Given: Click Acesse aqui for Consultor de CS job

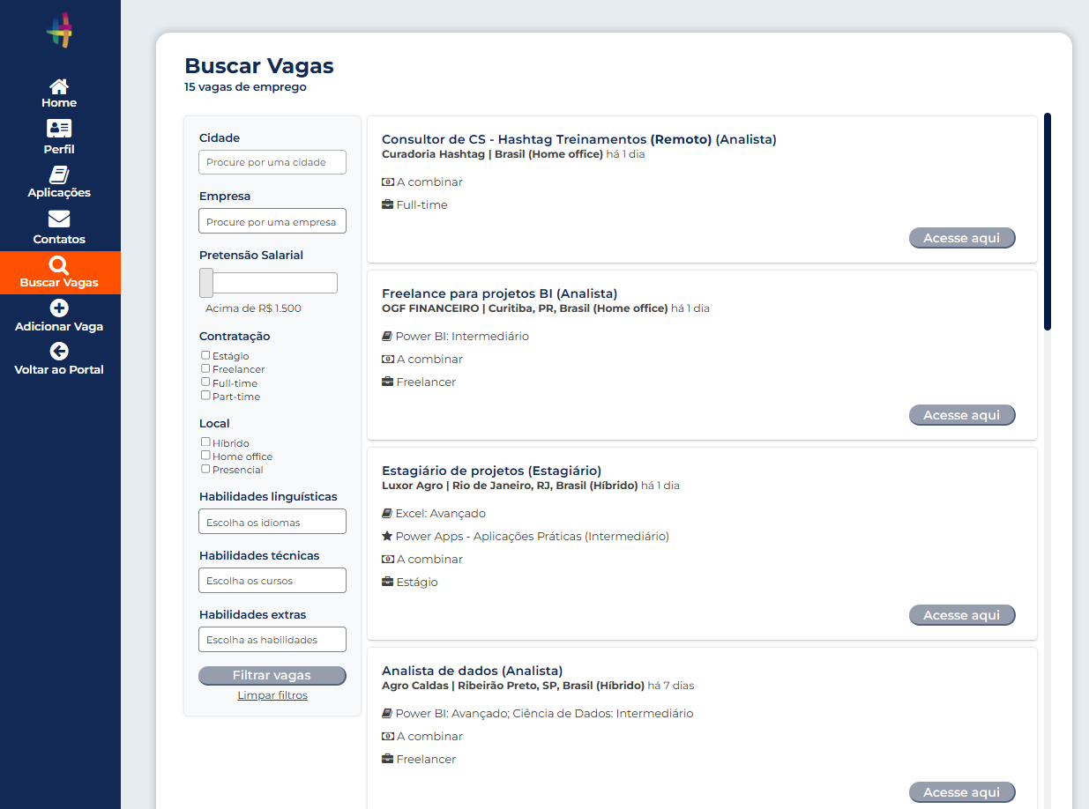Looking at the screenshot, I should pos(961,238).
